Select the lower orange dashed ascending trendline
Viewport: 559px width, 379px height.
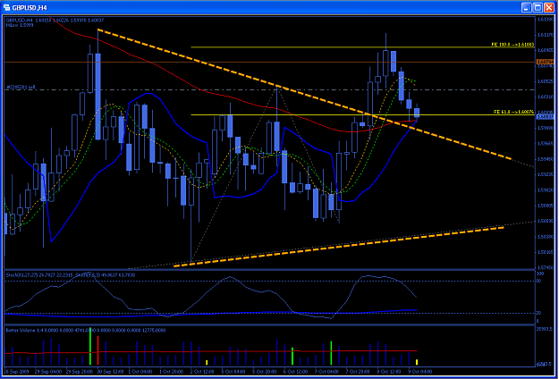338,247
